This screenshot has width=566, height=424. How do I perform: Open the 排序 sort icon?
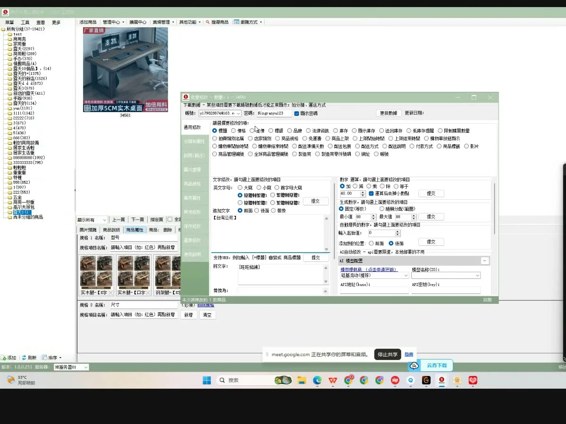[x=44, y=358]
